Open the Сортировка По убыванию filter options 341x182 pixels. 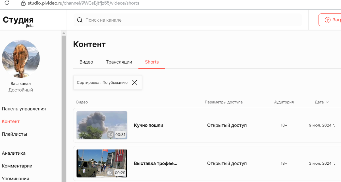click(102, 82)
